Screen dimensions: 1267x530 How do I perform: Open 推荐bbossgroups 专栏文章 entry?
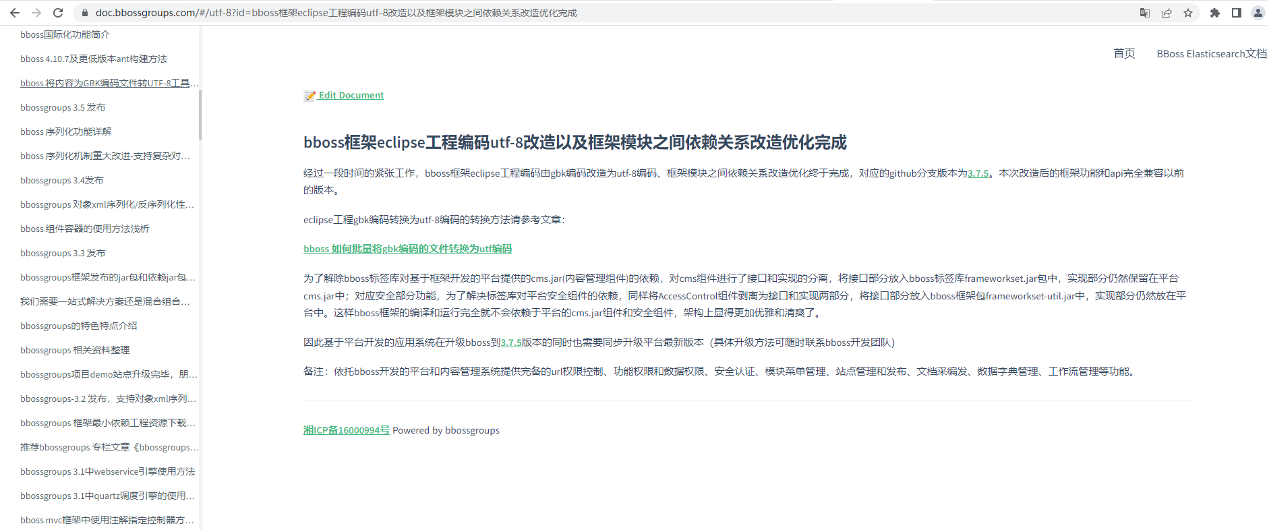click(109, 447)
